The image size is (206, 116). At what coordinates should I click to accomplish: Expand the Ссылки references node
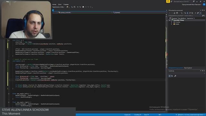(172, 22)
